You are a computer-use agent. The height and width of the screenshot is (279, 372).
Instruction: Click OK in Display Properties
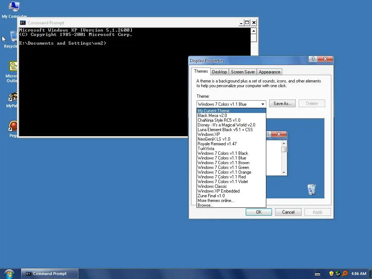pyautogui.click(x=259, y=212)
